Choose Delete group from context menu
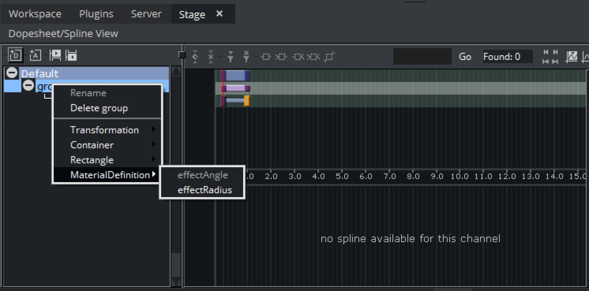This screenshot has height=291, width=589. coord(99,108)
